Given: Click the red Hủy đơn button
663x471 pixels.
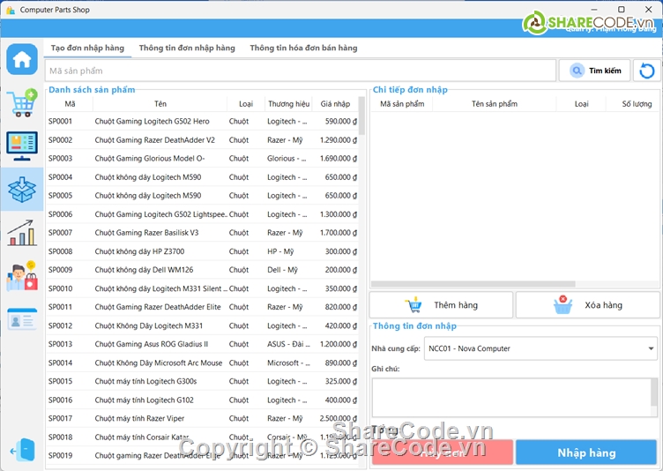Looking at the screenshot, I should click(443, 452).
